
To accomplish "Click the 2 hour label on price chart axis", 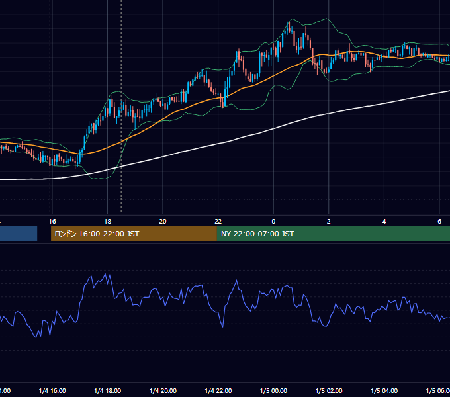I will [329, 222].
